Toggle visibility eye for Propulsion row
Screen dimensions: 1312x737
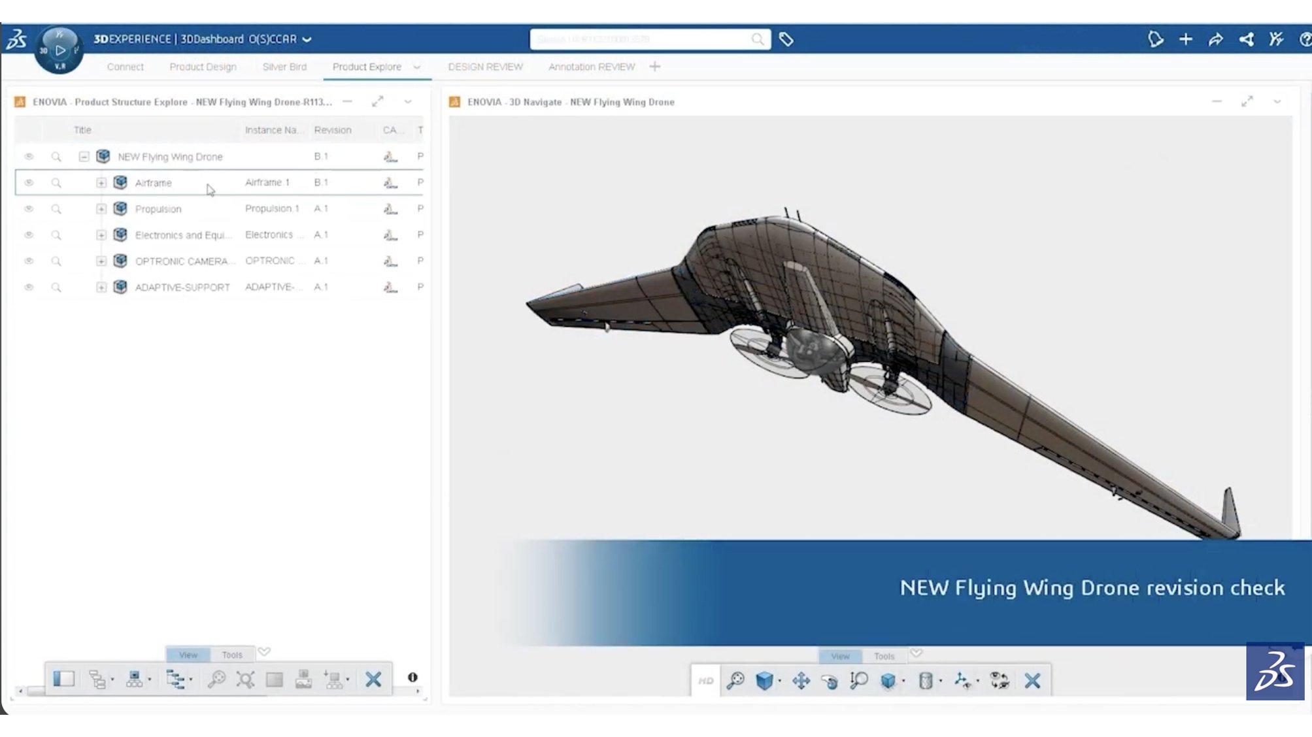click(29, 209)
